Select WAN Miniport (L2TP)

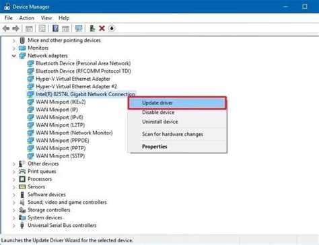[x=61, y=125]
